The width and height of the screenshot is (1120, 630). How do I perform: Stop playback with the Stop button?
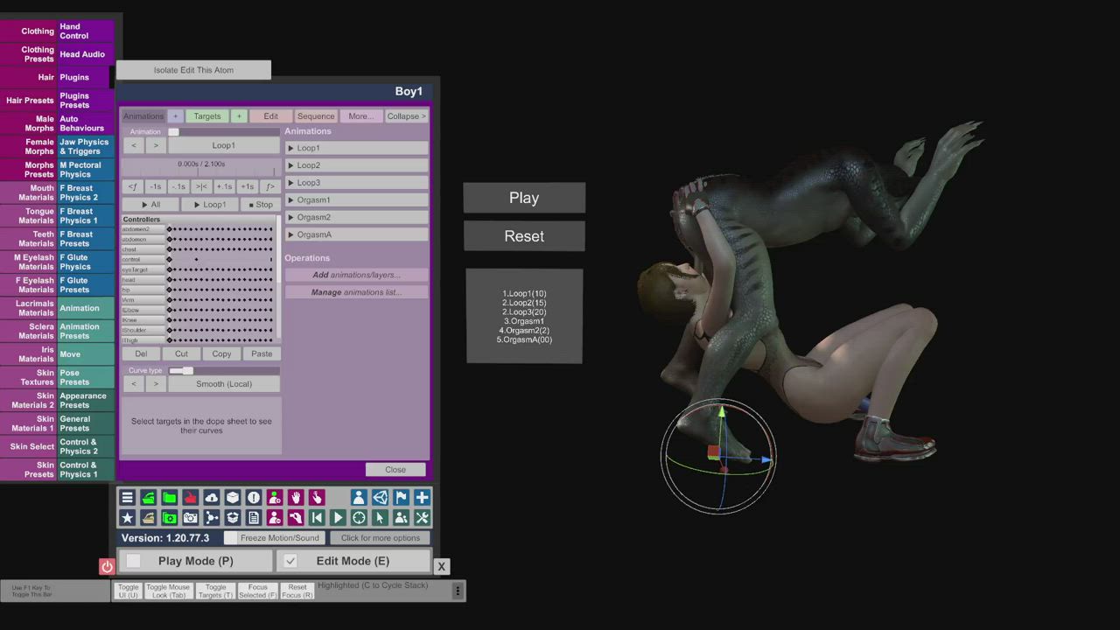(260, 205)
